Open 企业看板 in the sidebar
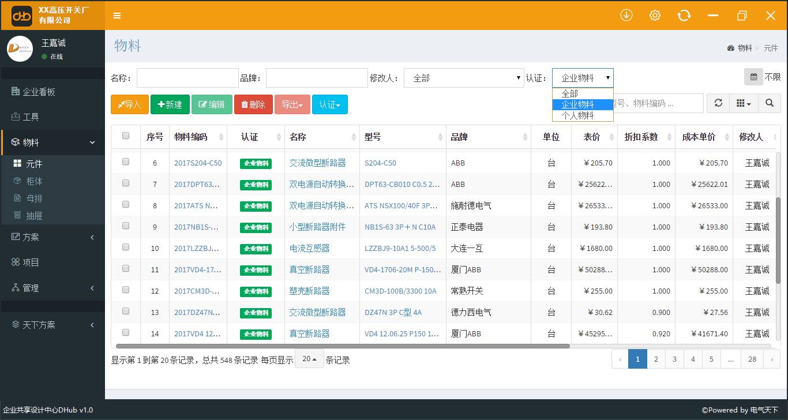 pos(52,92)
